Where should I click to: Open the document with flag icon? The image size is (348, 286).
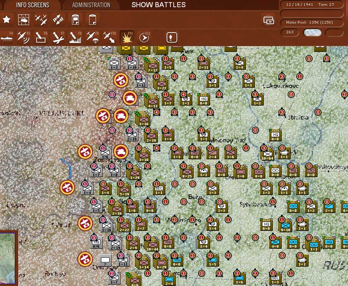click(x=76, y=20)
